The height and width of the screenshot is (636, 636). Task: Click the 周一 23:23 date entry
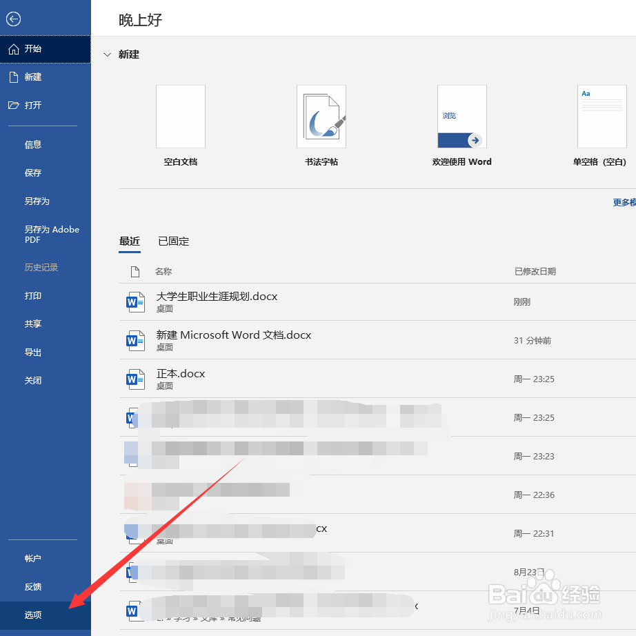(534, 457)
